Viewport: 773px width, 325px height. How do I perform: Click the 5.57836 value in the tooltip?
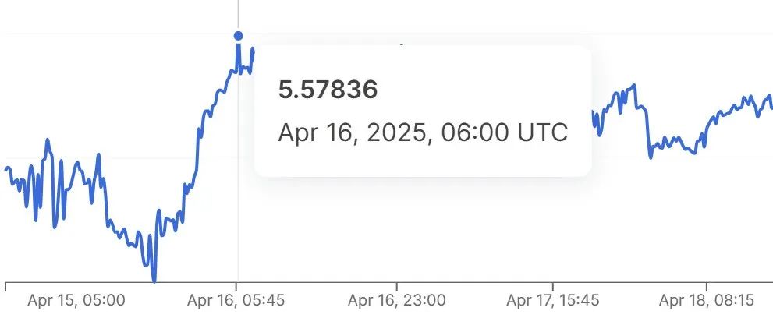328,90
